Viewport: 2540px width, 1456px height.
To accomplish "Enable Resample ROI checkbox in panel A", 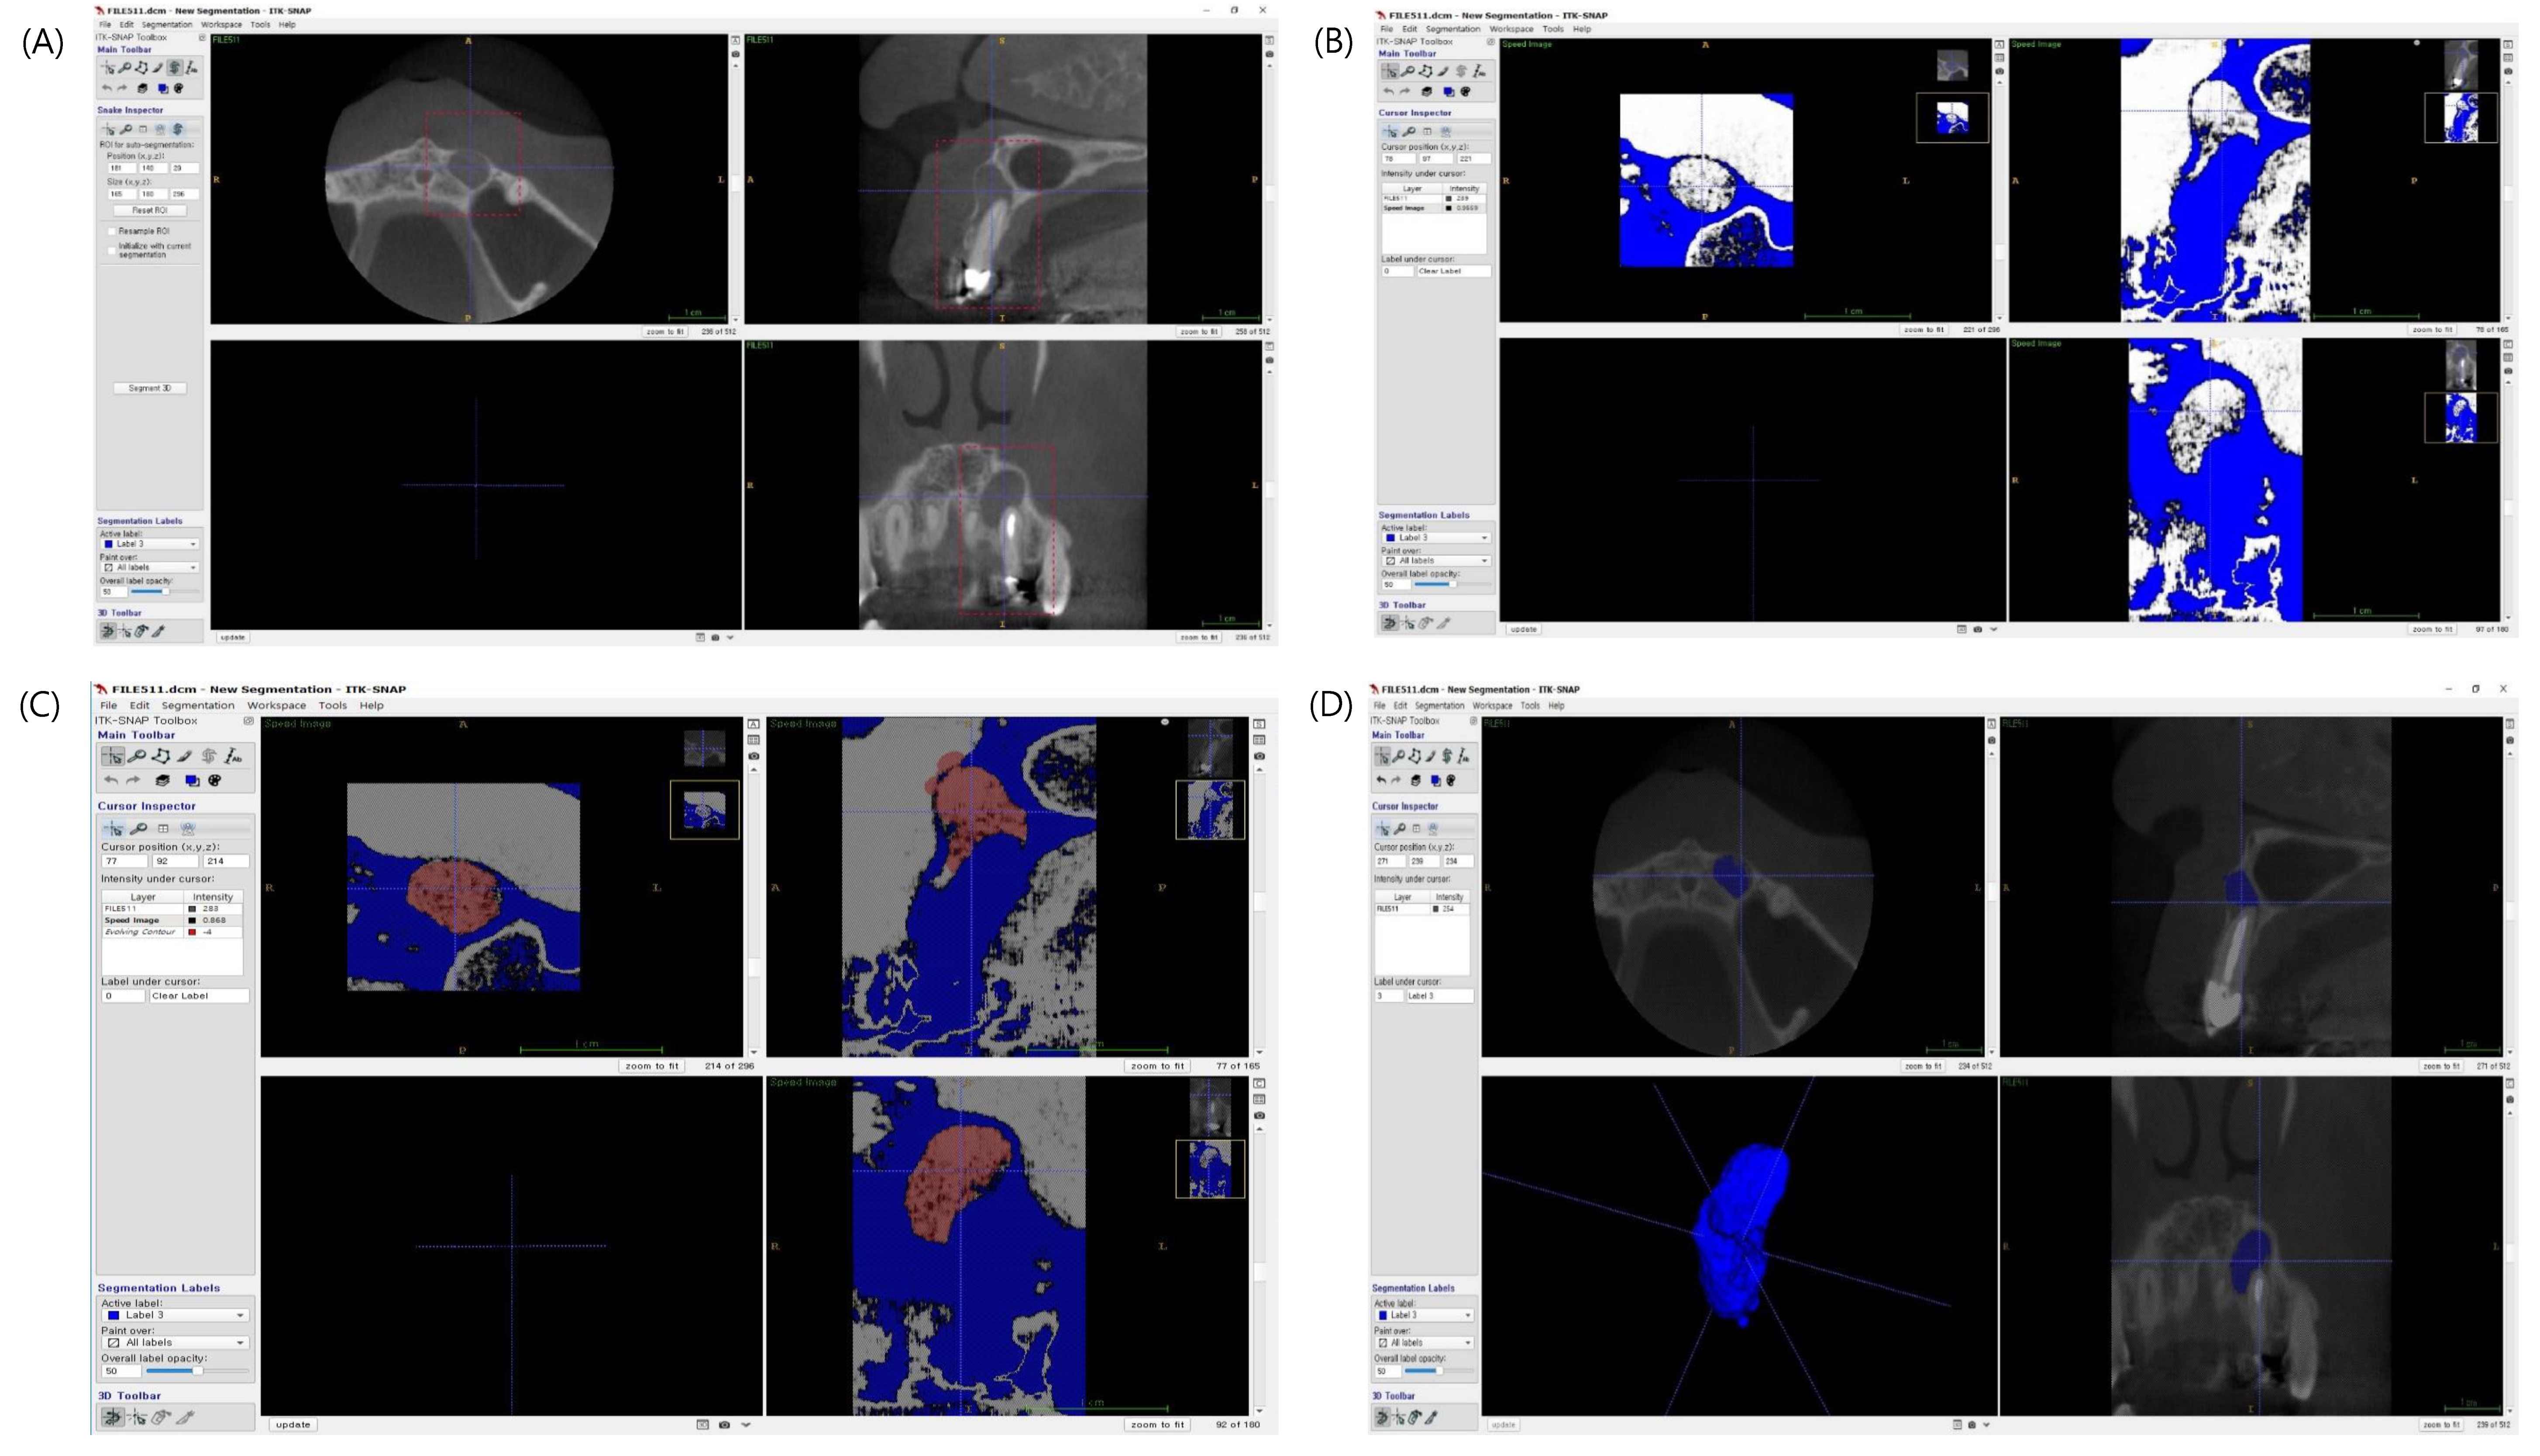I will pyautogui.click(x=112, y=231).
